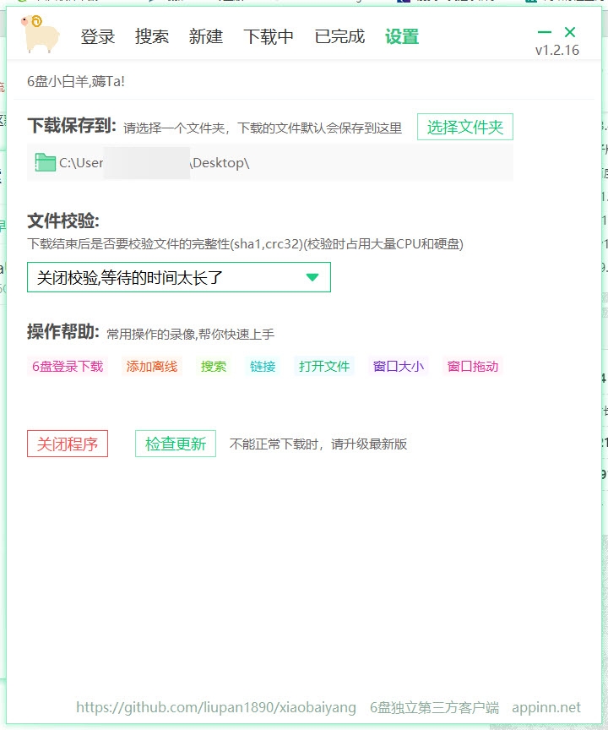608x730 pixels.
Task: Select the 设置 tab
Action: [x=402, y=36]
